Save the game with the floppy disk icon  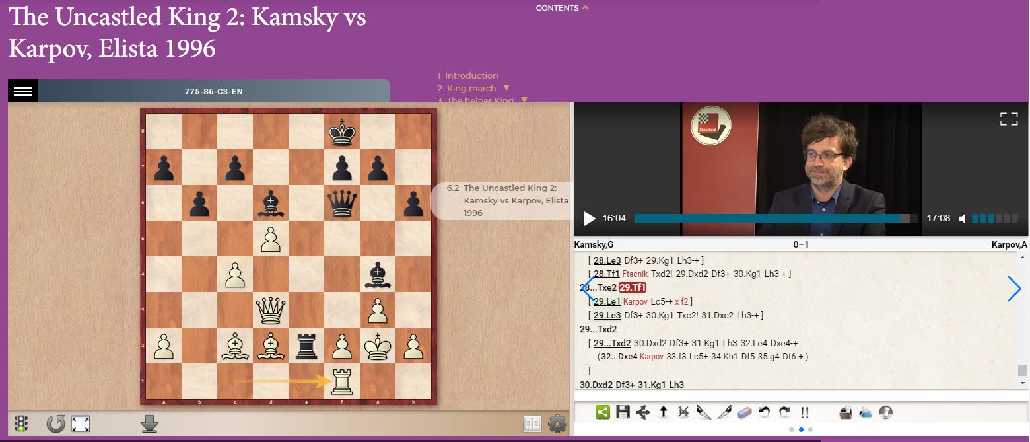[623, 412]
